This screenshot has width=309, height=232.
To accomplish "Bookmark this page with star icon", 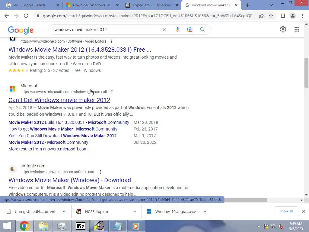I will (x=271, y=16).
